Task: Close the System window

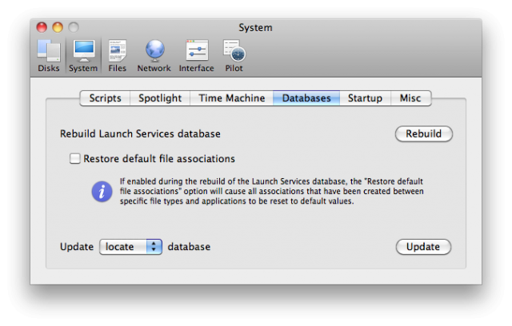Action: [x=42, y=28]
